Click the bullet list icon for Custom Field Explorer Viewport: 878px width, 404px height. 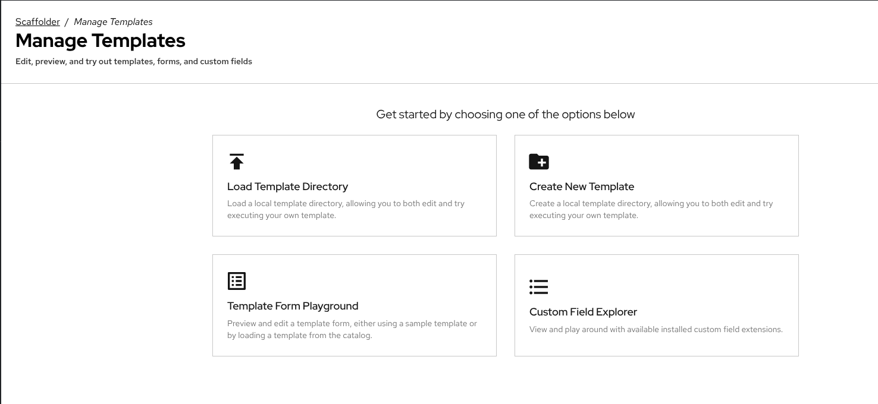pos(539,286)
